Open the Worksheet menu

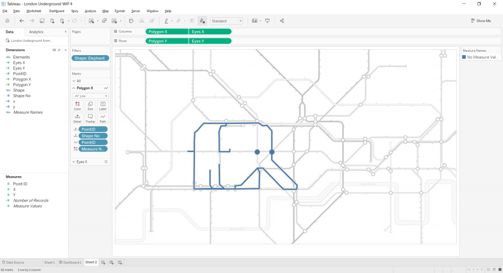34,11
